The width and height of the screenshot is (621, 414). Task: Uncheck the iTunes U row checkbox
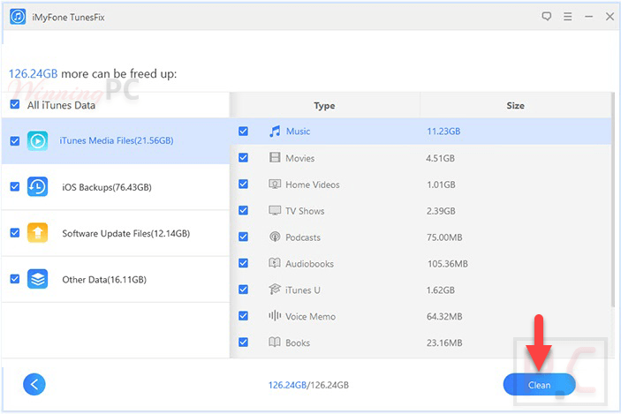coord(244,290)
